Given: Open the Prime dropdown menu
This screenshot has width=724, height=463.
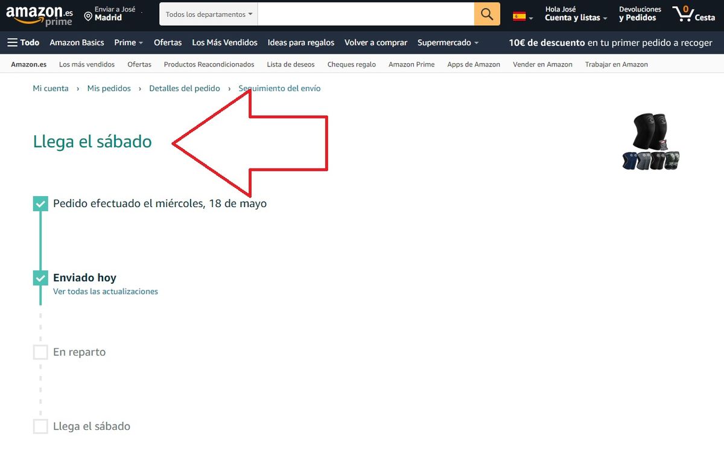Looking at the screenshot, I should click(128, 42).
